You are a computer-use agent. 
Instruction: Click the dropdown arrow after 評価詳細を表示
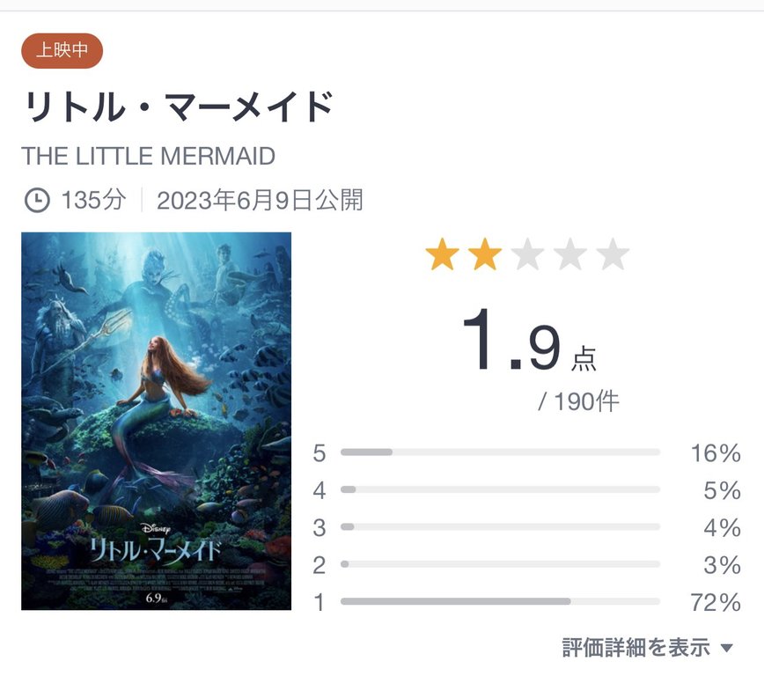726,649
